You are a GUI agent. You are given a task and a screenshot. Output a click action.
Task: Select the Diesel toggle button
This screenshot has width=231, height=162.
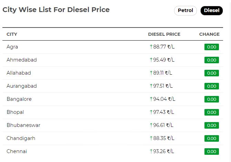pos(212,11)
